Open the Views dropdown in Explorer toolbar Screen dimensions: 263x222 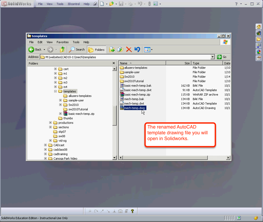coord(148,50)
